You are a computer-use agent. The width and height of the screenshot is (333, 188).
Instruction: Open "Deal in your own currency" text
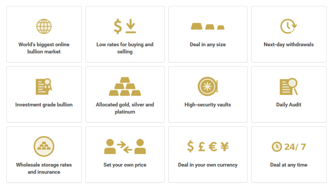208,165
